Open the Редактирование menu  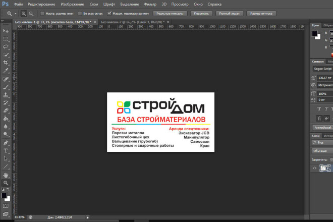pyautogui.click(x=41, y=4)
